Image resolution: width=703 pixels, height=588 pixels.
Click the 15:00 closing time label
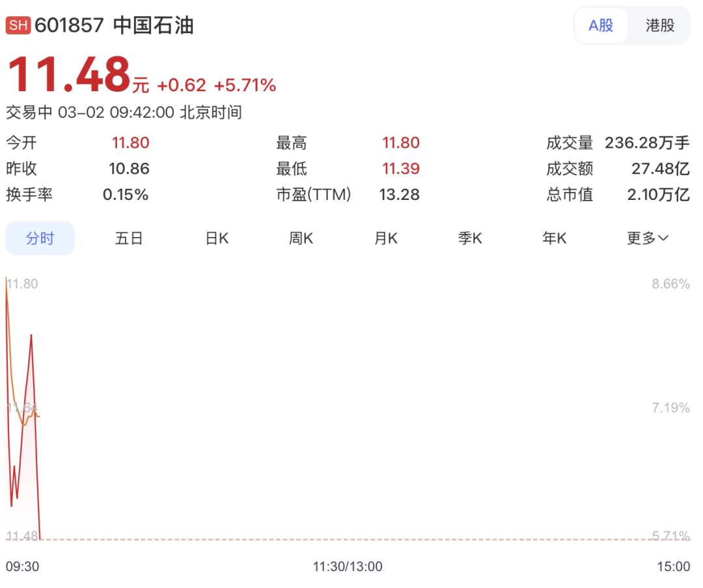[x=673, y=567]
